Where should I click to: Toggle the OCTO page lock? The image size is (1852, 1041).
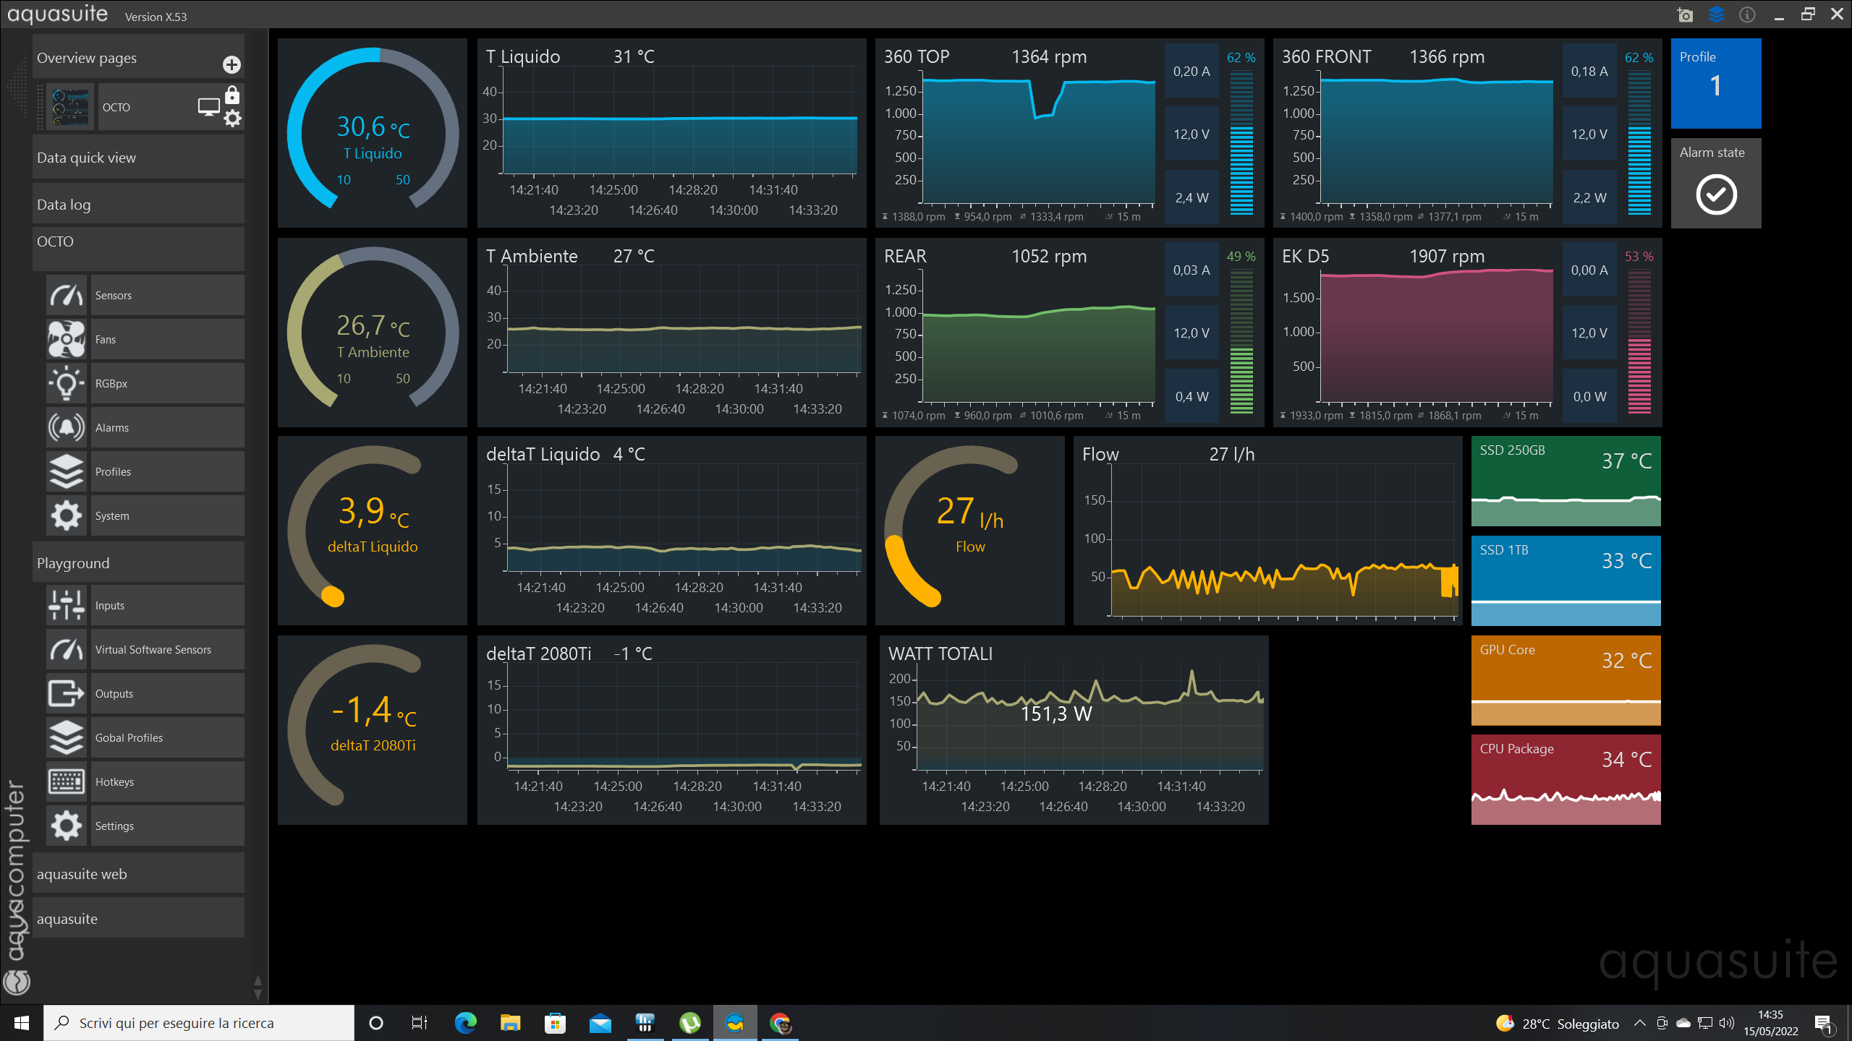(232, 95)
